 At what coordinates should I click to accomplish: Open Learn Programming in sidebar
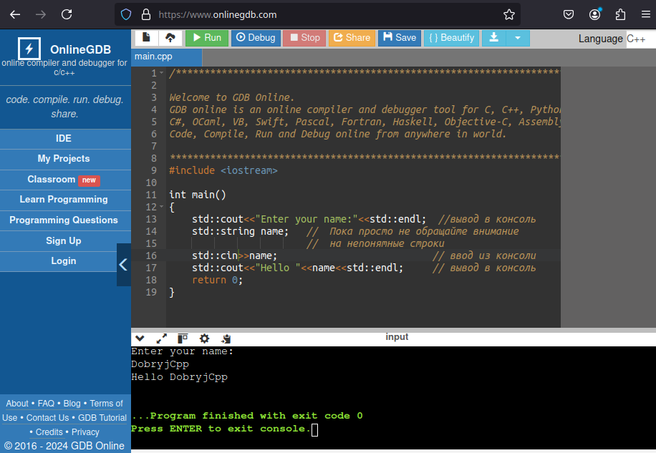click(x=64, y=200)
